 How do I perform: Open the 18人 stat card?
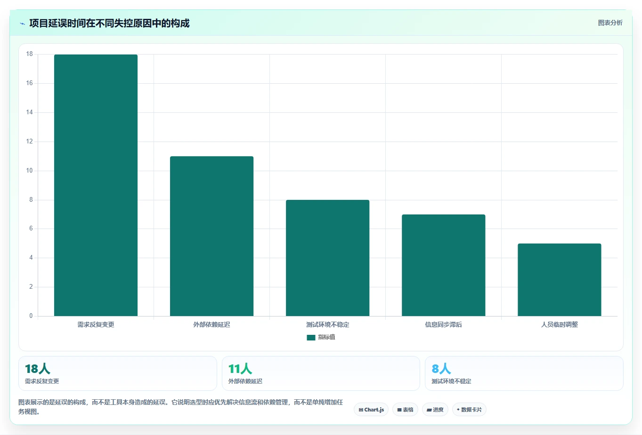click(118, 373)
